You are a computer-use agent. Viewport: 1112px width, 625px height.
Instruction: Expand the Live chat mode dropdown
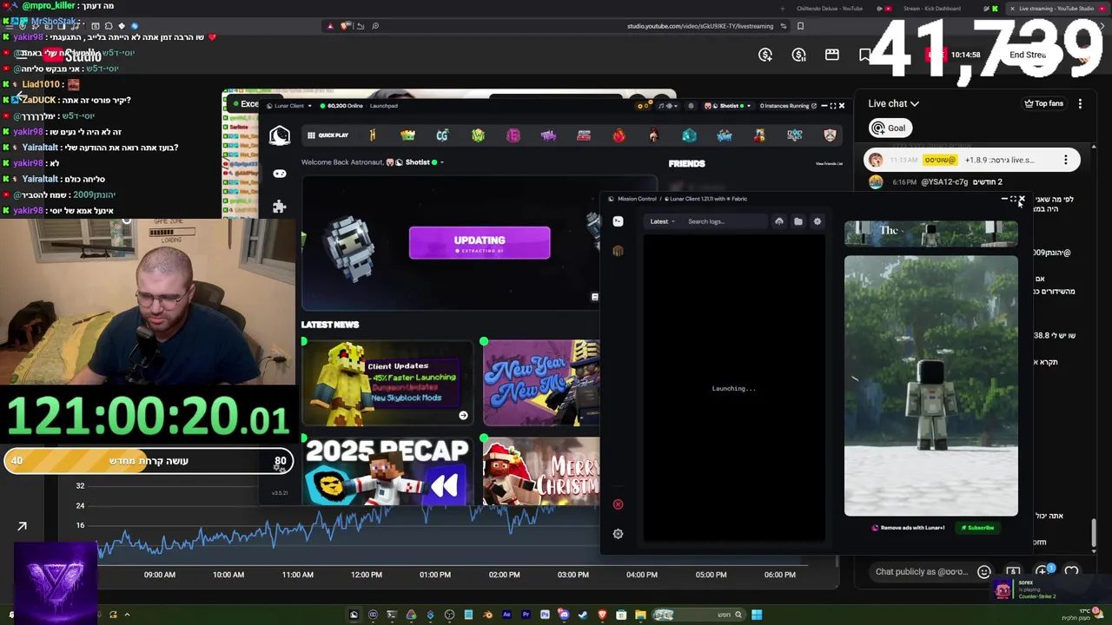[893, 103]
